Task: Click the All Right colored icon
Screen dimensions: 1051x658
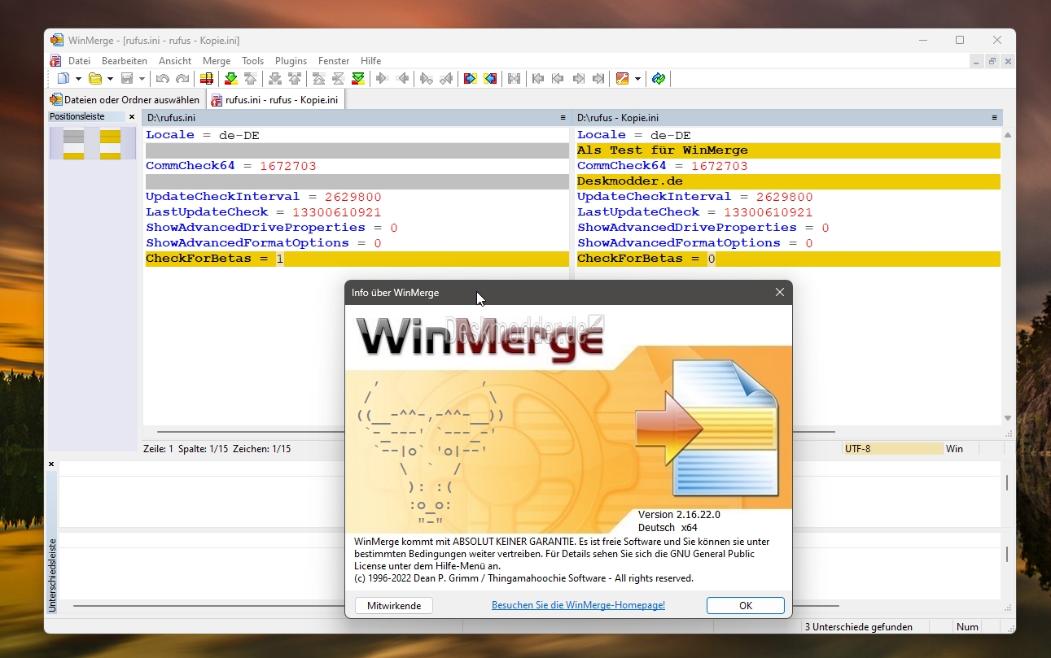Action: [x=471, y=79]
